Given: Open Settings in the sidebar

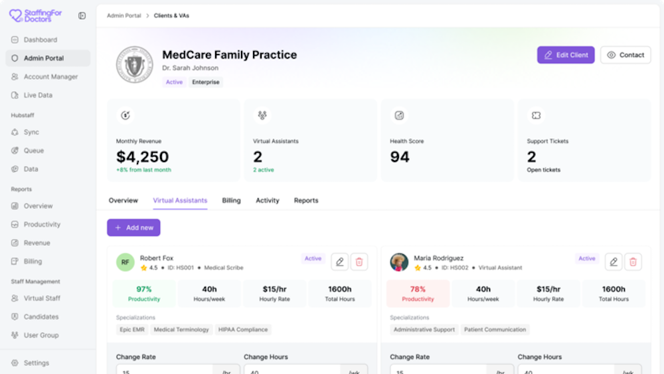Looking at the screenshot, I should tap(36, 363).
